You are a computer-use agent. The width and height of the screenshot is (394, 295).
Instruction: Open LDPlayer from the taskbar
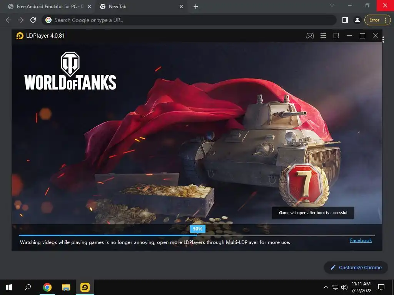(x=85, y=287)
